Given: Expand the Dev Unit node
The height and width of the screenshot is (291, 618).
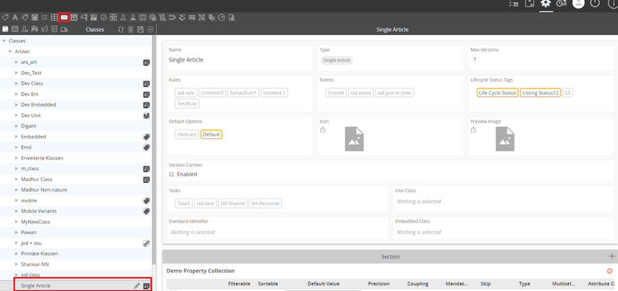Looking at the screenshot, I should pyautogui.click(x=16, y=115).
